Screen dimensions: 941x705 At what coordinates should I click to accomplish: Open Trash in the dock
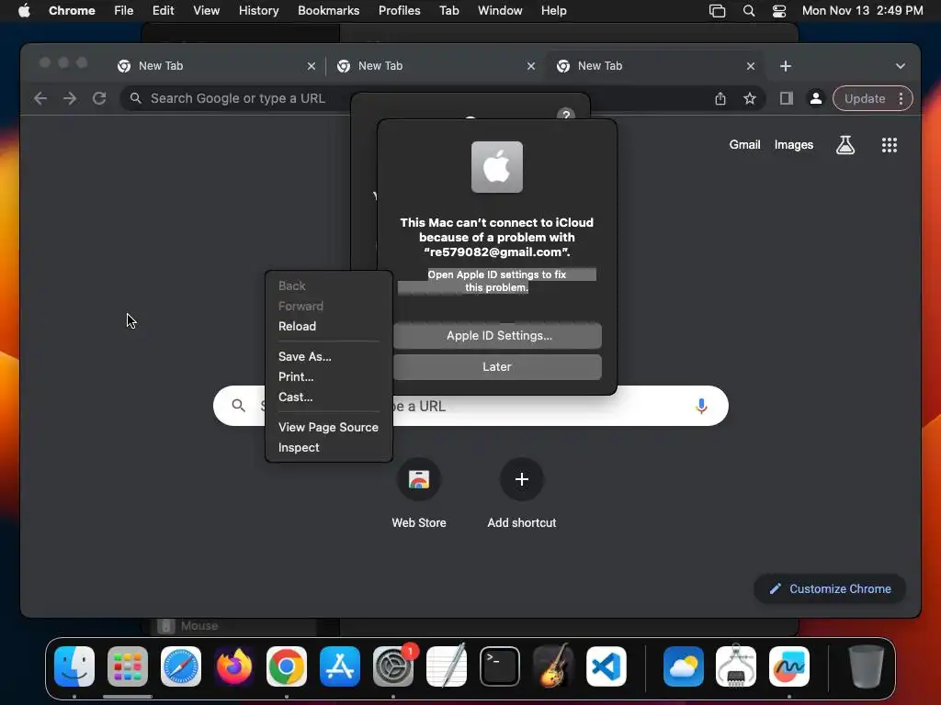866,666
